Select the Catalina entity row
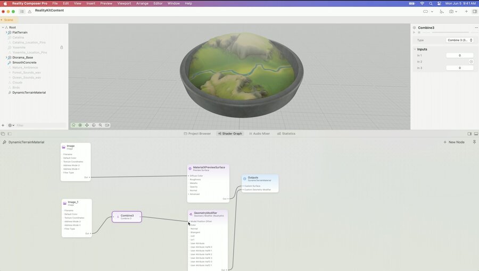The width and height of the screenshot is (479, 271). pos(18,38)
